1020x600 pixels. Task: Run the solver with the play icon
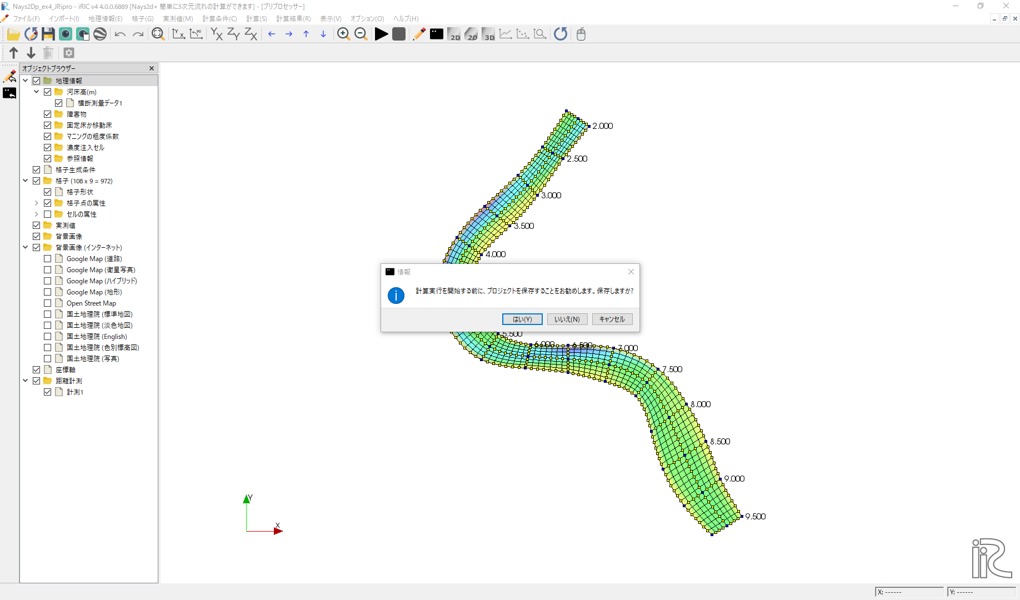pos(381,34)
